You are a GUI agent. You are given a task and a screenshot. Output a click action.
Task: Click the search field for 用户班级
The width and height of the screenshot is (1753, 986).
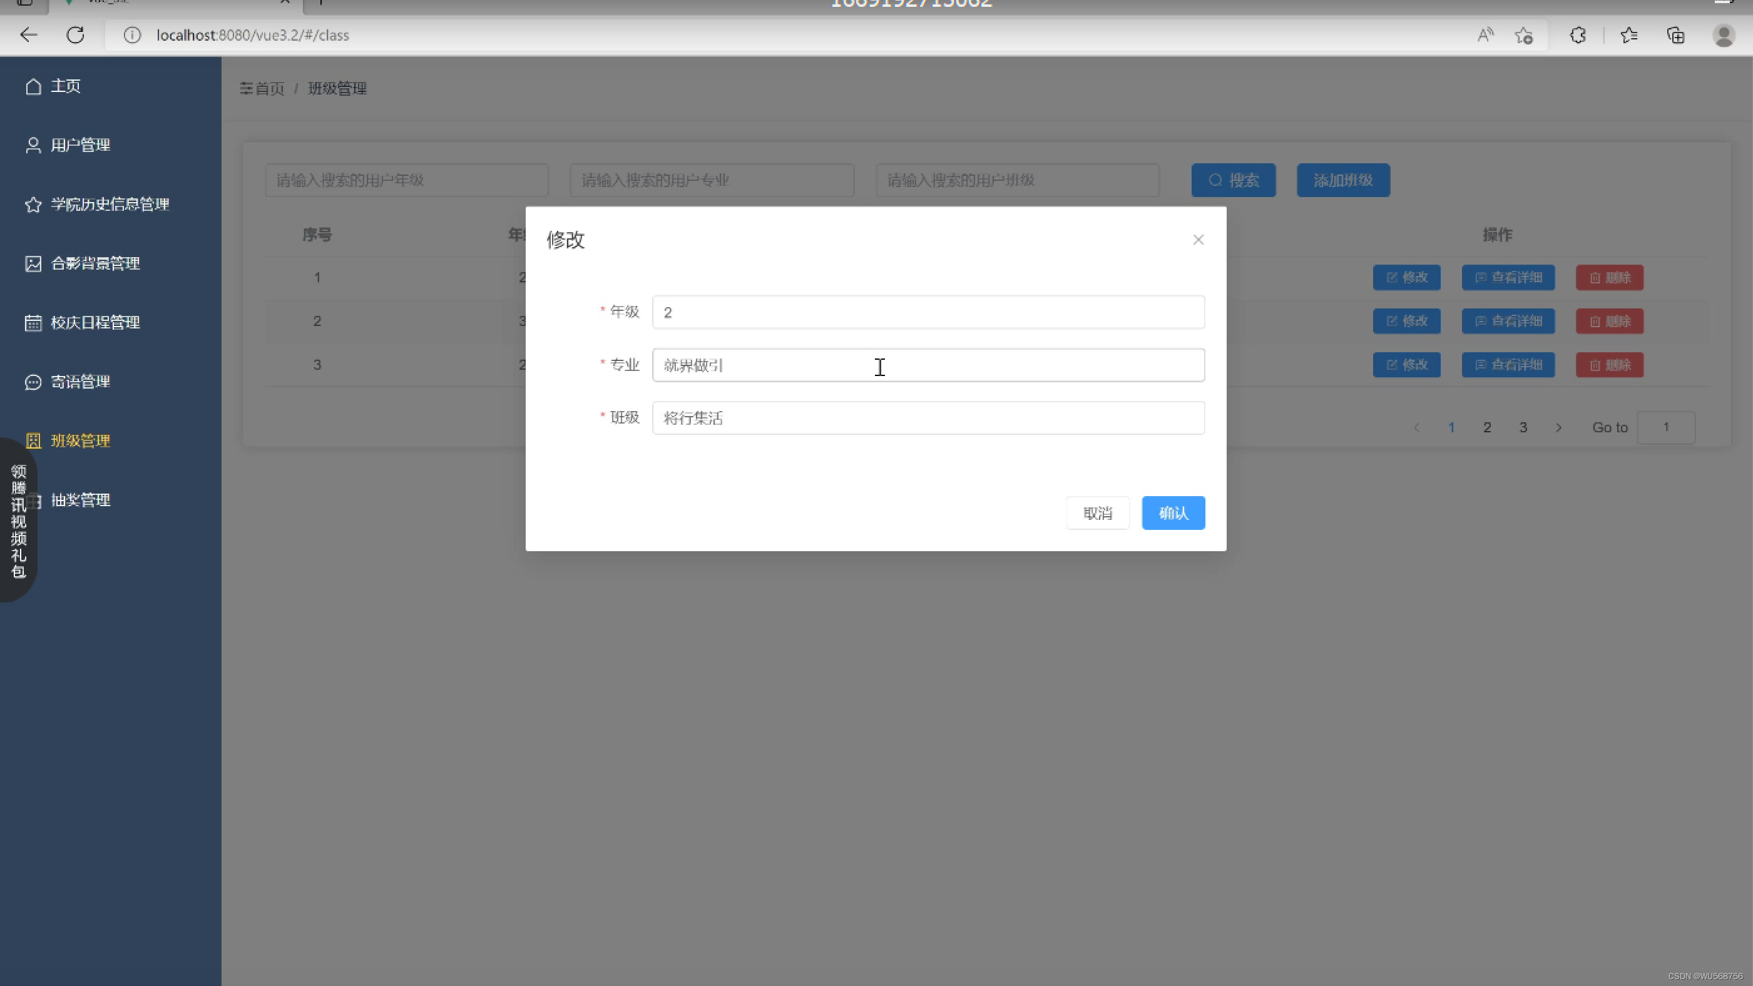point(1018,180)
